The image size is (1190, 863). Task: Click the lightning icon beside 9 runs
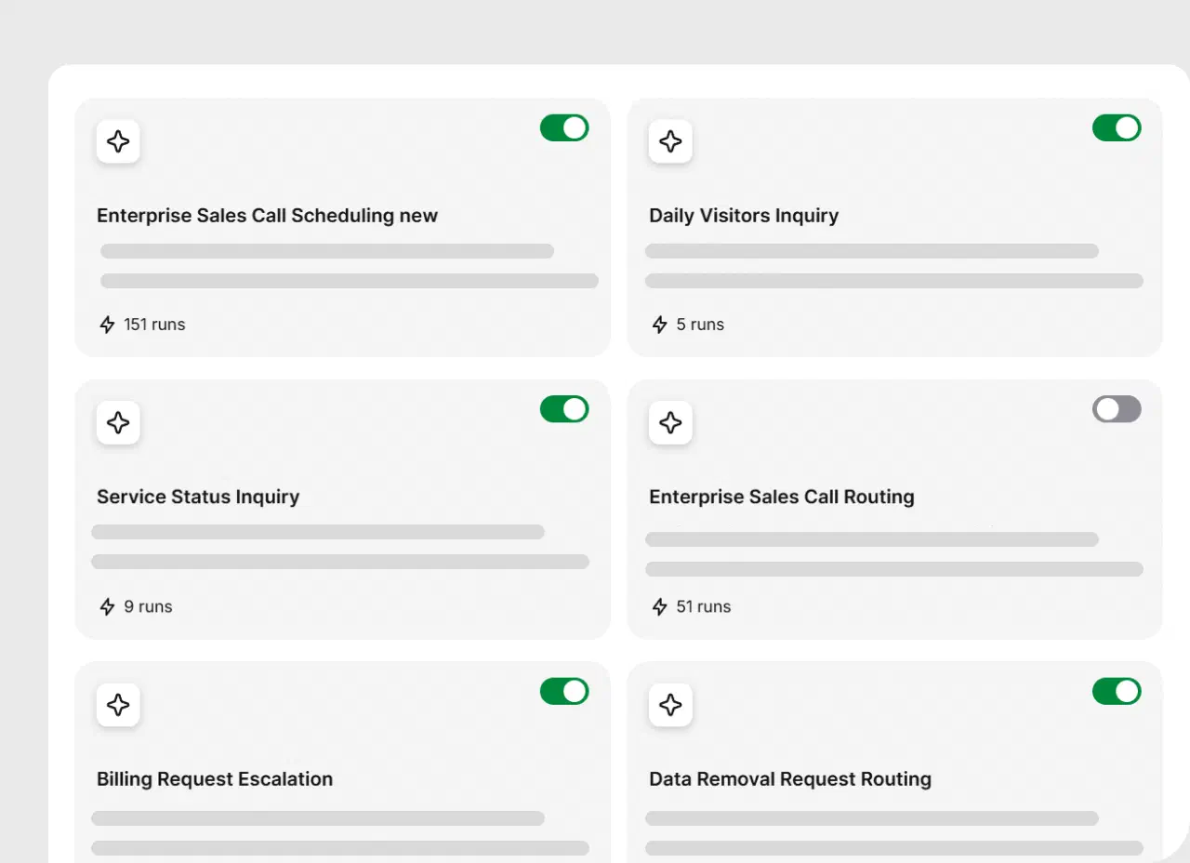(x=107, y=606)
